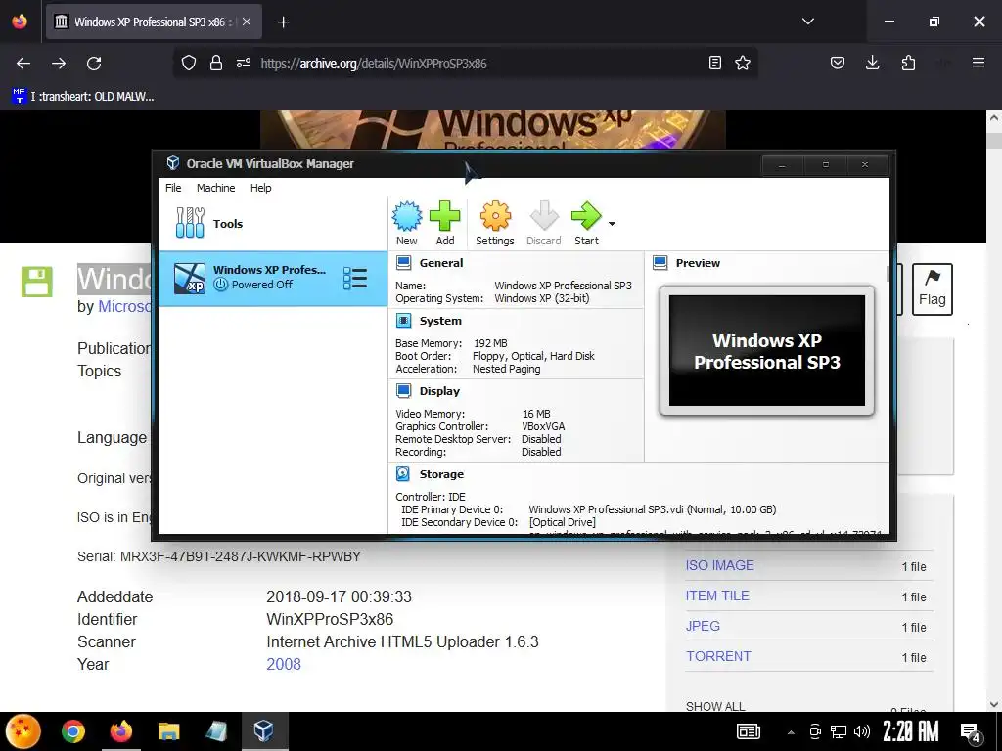This screenshot has width=1002, height=751.
Task: Select the Windows XP Professional SP3 browser tab
Action: point(154,22)
